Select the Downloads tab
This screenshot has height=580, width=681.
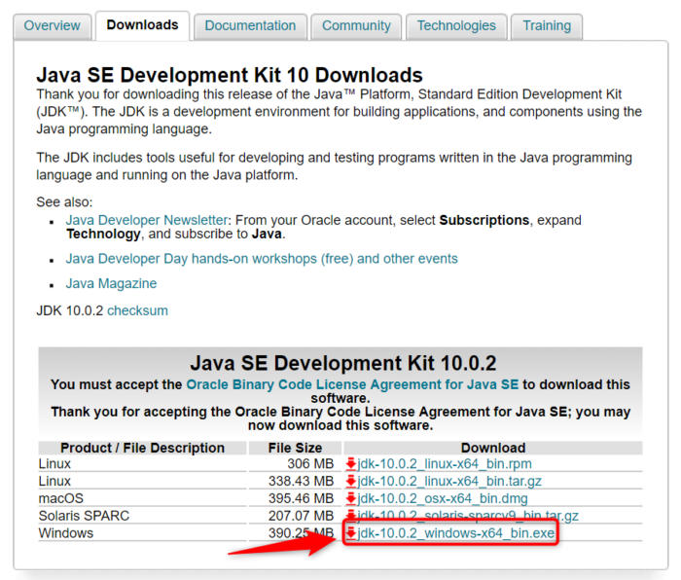pos(143,25)
